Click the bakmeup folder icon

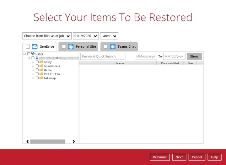click(41, 78)
